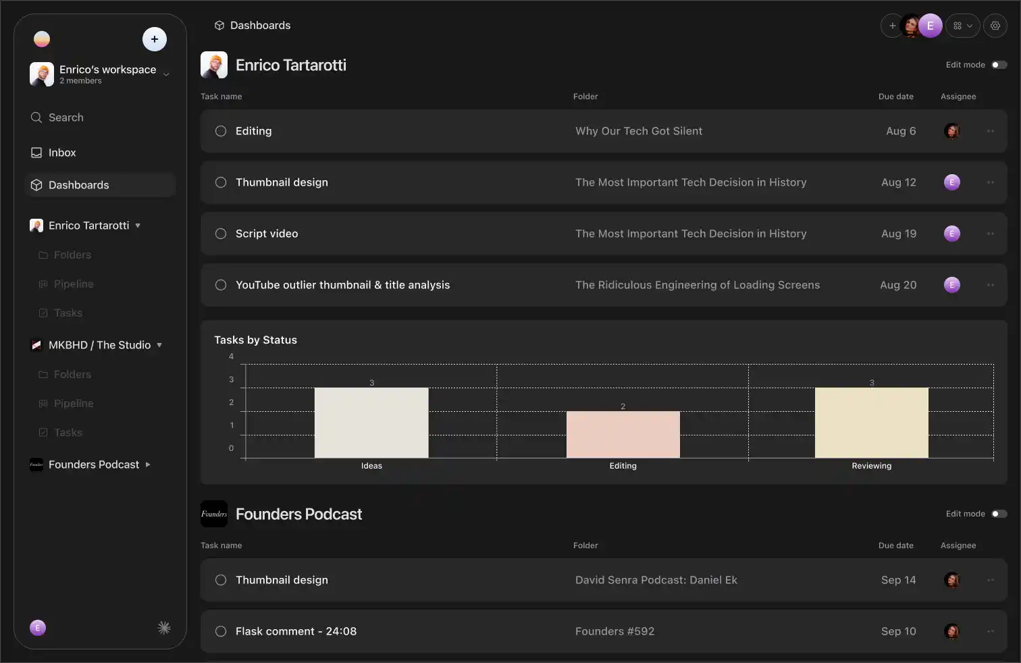Click the Editing bar in Tasks by Status chart
The image size is (1021, 663).
click(x=623, y=434)
